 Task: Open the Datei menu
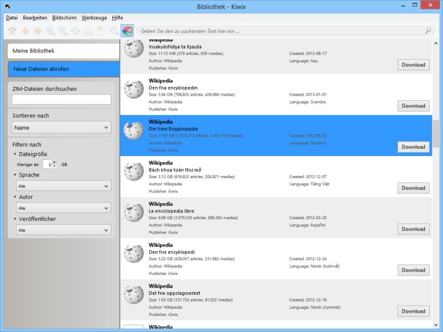[x=12, y=18]
